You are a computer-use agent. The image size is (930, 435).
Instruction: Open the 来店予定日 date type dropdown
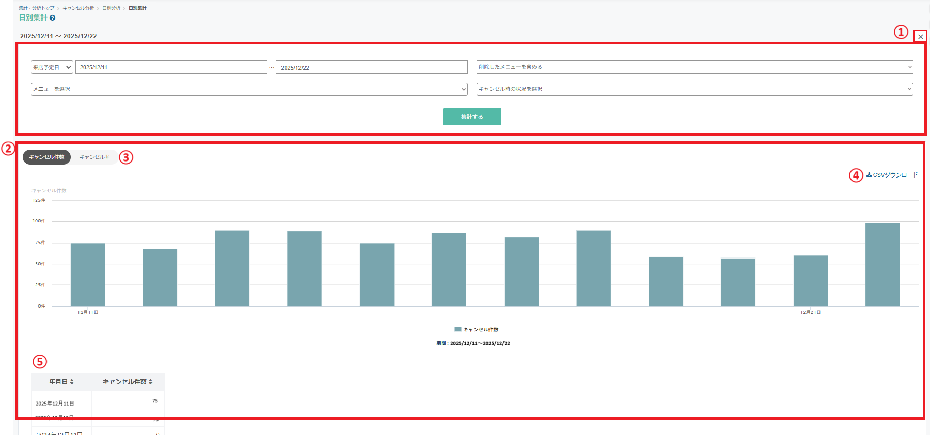[52, 67]
